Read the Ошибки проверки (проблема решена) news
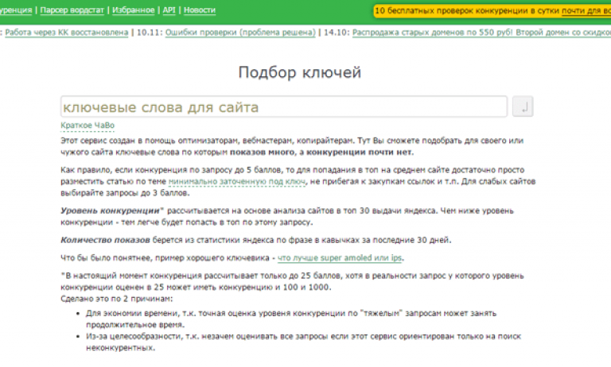 click(239, 33)
